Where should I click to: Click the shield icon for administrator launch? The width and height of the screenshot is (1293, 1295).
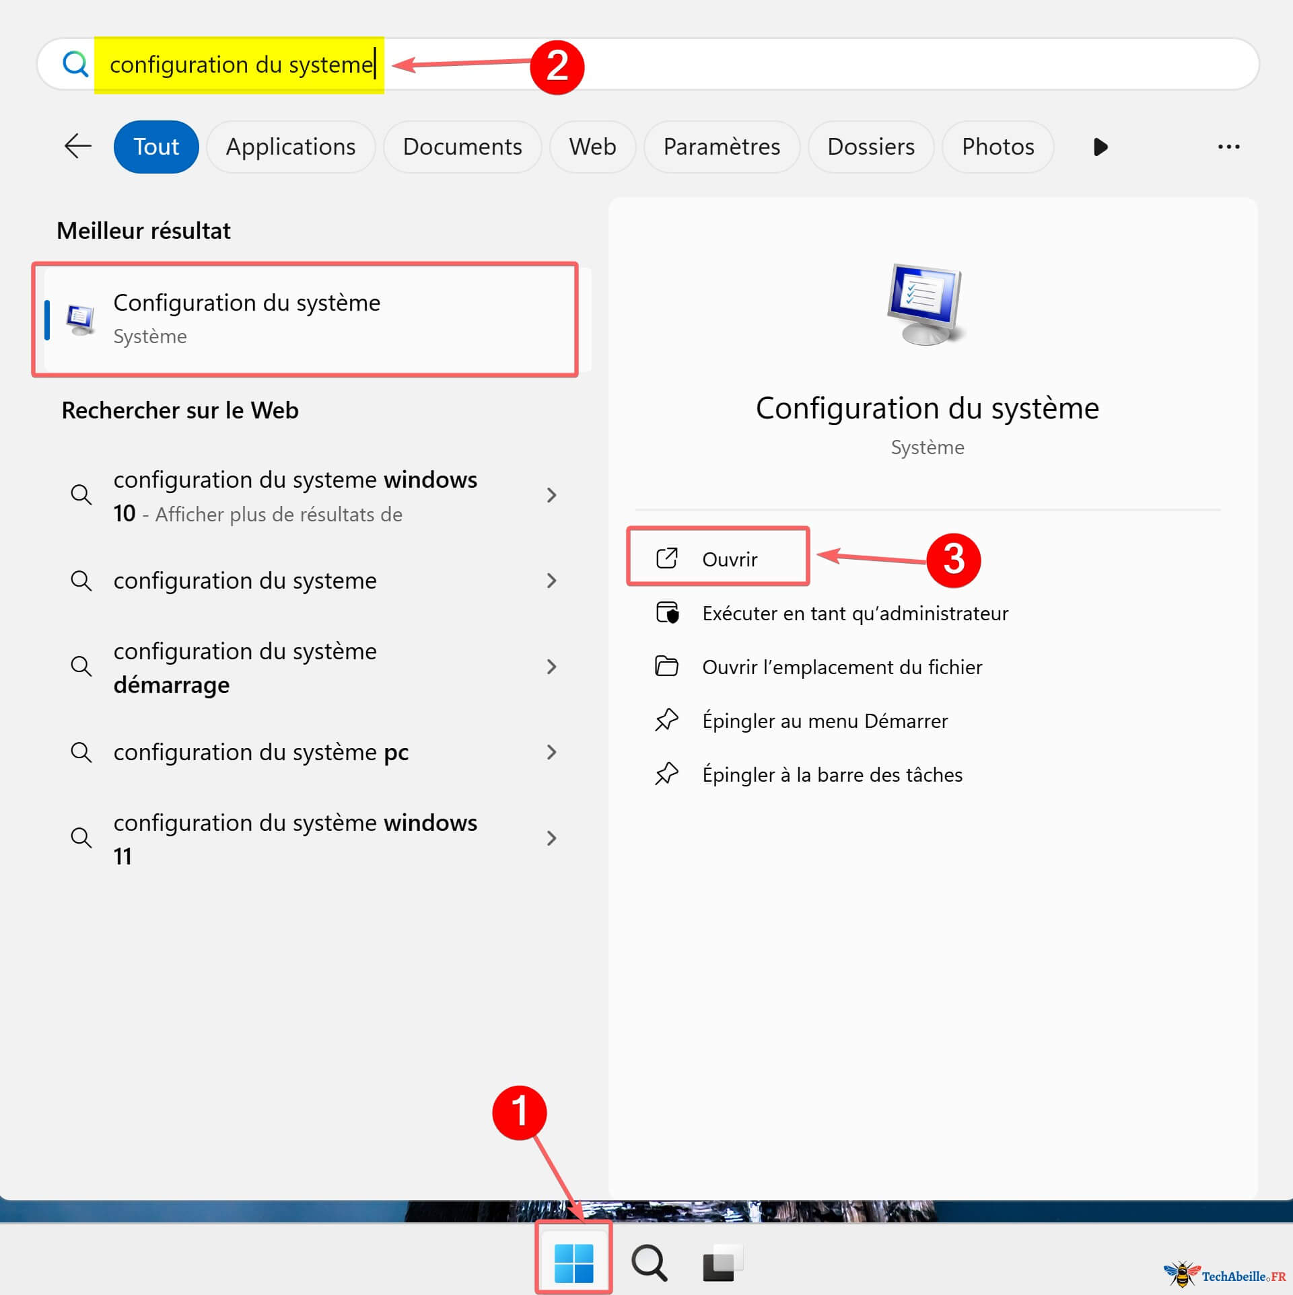click(x=667, y=612)
